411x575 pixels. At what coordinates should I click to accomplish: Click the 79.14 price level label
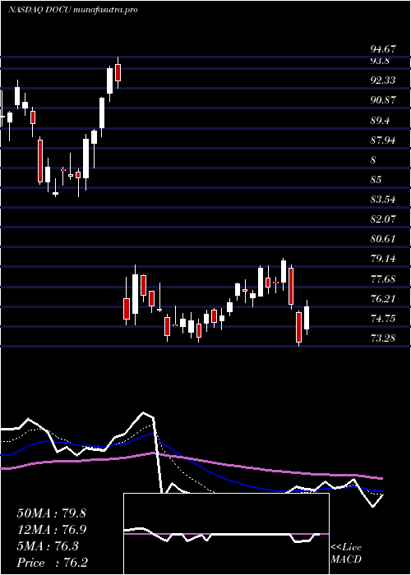pyautogui.click(x=383, y=259)
